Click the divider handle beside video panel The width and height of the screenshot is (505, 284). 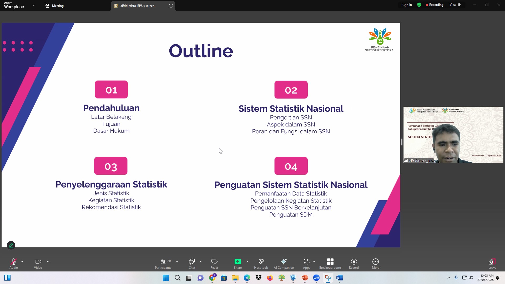click(402, 142)
